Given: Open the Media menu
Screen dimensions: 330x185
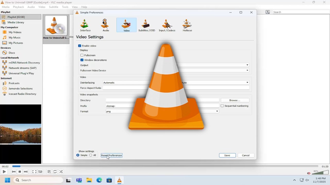Looking at the screenshot, I should click(x=6, y=7).
